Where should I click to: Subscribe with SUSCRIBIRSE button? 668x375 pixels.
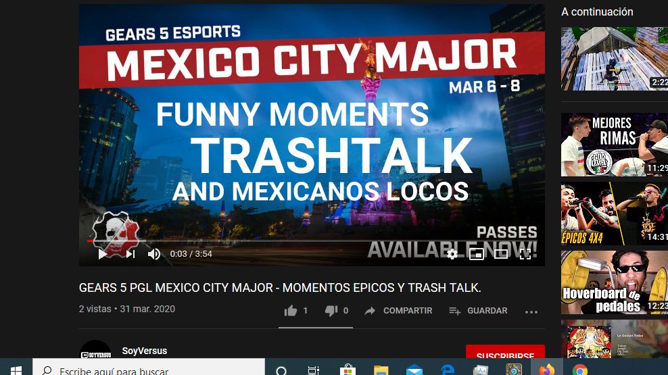point(505,351)
